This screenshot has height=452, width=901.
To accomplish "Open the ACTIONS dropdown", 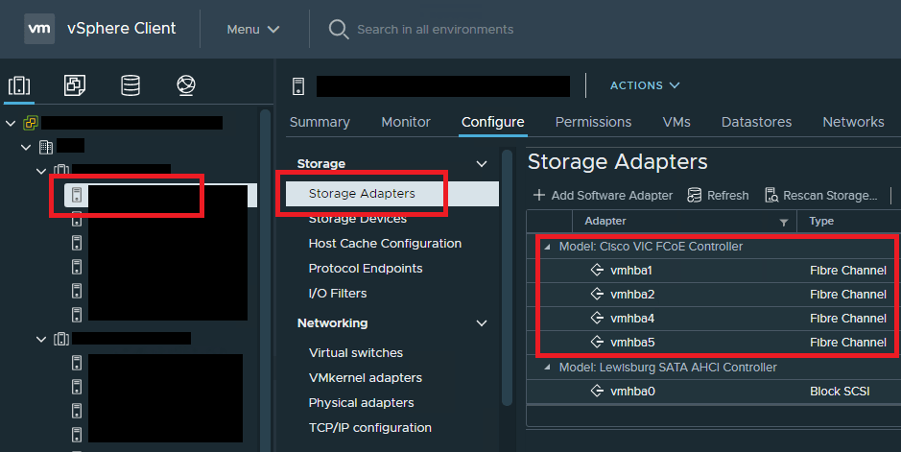I will [645, 85].
